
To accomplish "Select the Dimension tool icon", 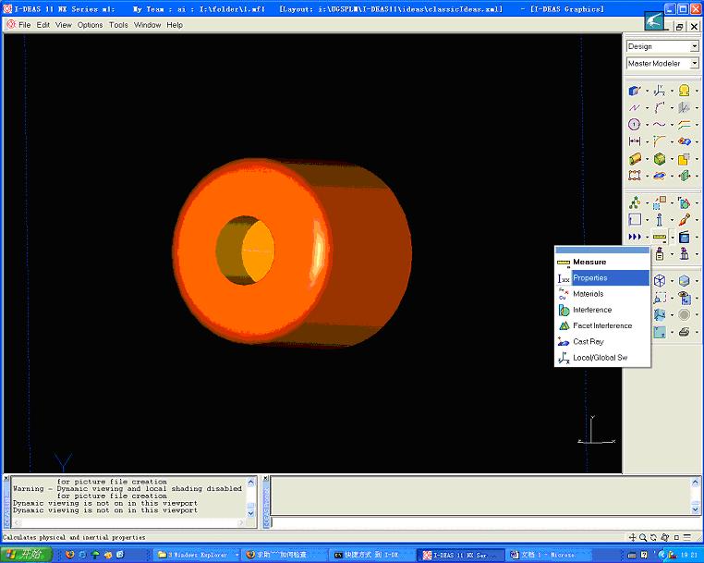I will tap(635, 141).
